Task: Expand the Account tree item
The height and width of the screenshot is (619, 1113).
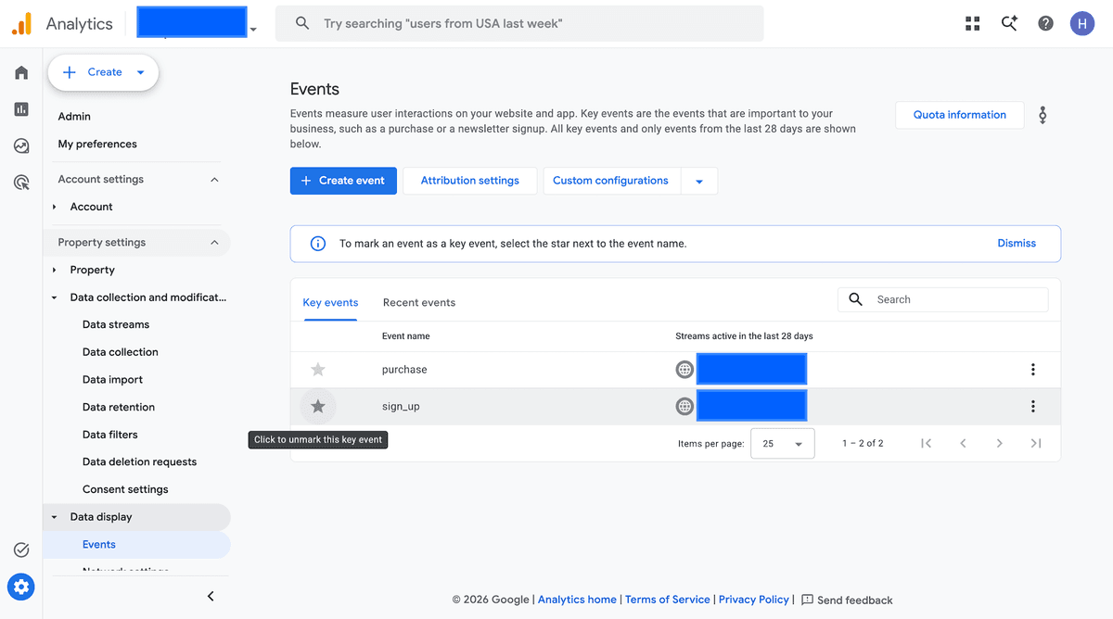Action: [x=55, y=207]
